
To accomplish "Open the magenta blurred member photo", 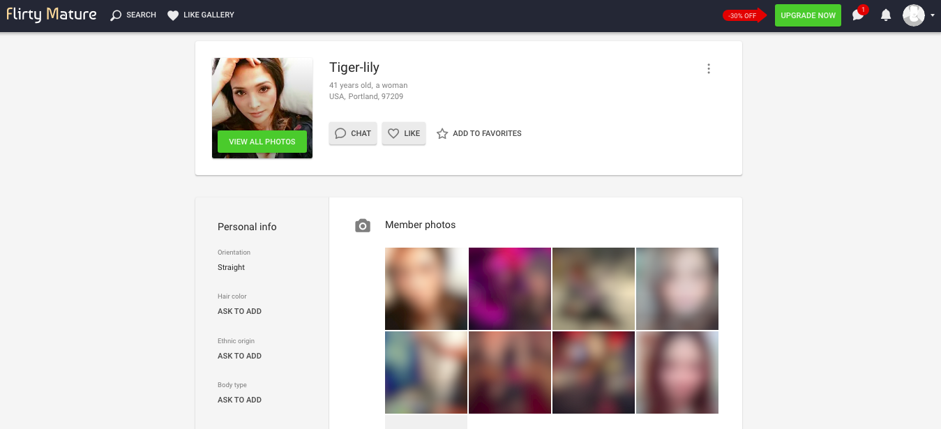I will click(510, 289).
